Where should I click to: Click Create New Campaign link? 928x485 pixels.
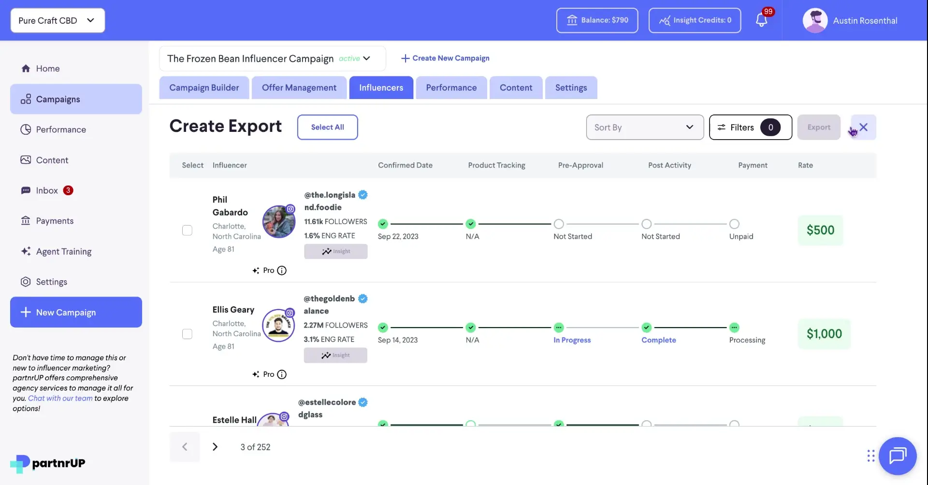pyautogui.click(x=445, y=58)
